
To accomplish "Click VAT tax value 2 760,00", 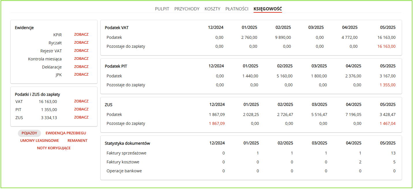I will point(249,37).
